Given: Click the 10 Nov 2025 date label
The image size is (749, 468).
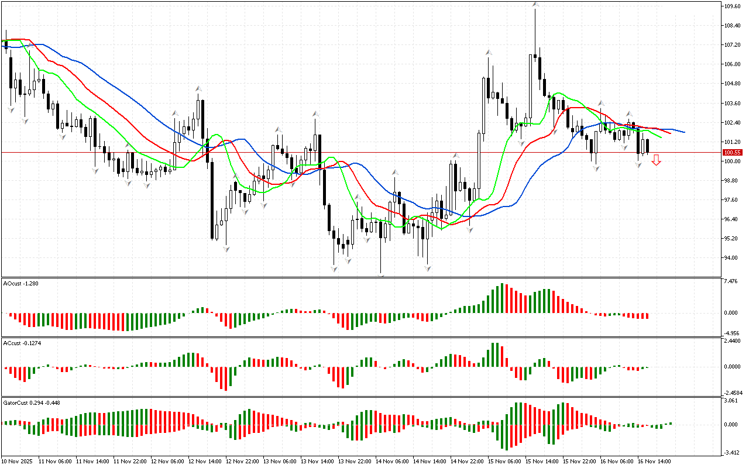Looking at the screenshot, I should tap(18, 462).
